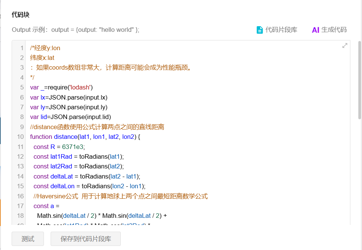Click the Output 示例 hint text
Viewport: 362px width, 250px height.
[x=75, y=30]
